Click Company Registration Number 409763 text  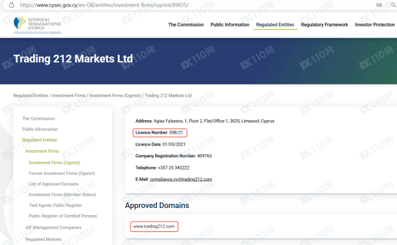click(173, 156)
